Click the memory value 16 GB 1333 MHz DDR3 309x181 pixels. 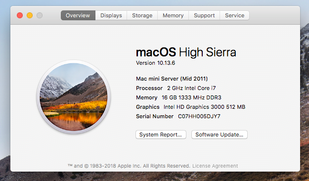[x=191, y=97]
